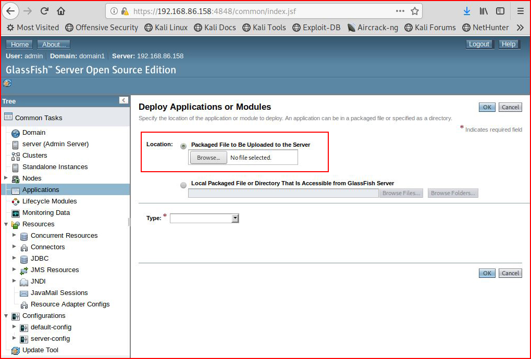Expand the Connectors node

pos(14,246)
